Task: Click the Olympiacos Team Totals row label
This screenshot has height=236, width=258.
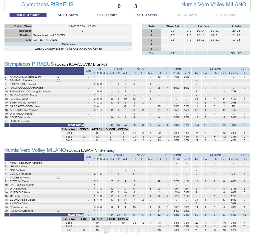Action: (x=76, y=125)
